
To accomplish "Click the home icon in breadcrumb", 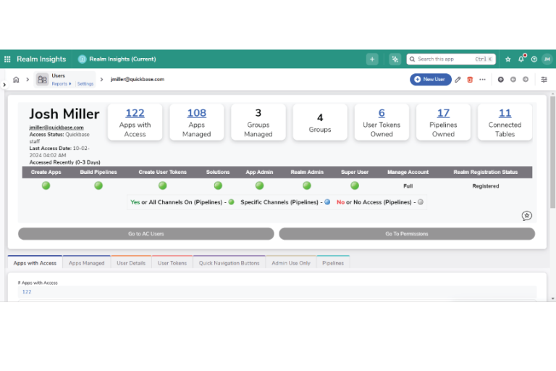I will pos(16,80).
